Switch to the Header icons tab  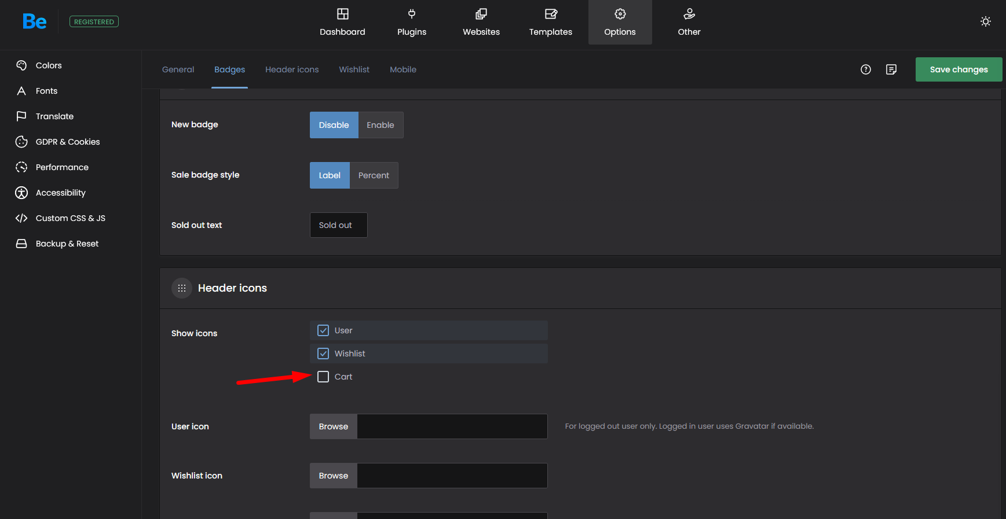click(292, 69)
